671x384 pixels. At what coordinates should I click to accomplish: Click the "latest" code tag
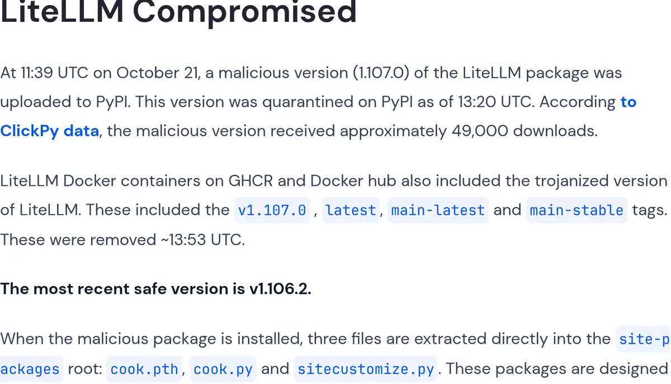(x=351, y=210)
